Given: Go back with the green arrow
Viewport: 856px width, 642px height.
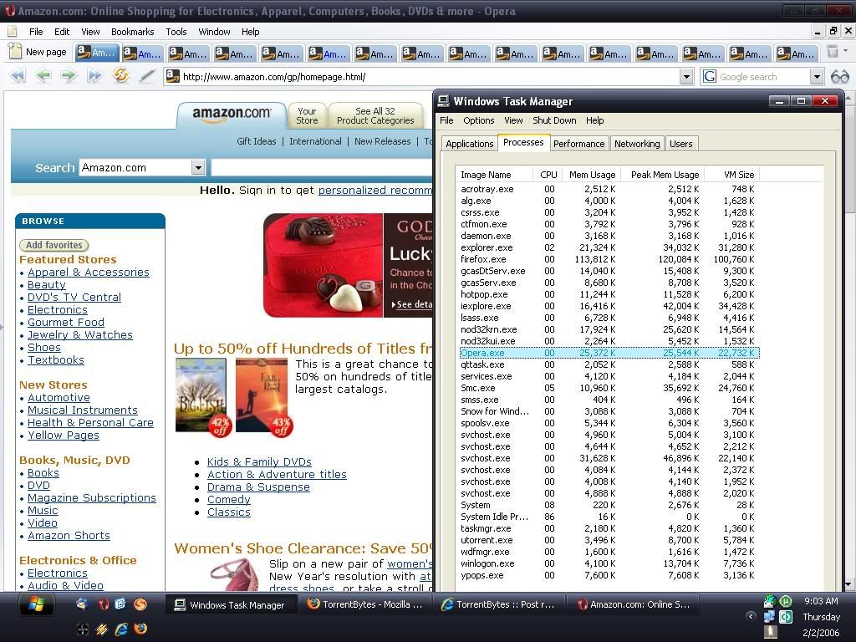Looking at the screenshot, I should pyautogui.click(x=43, y=76).
